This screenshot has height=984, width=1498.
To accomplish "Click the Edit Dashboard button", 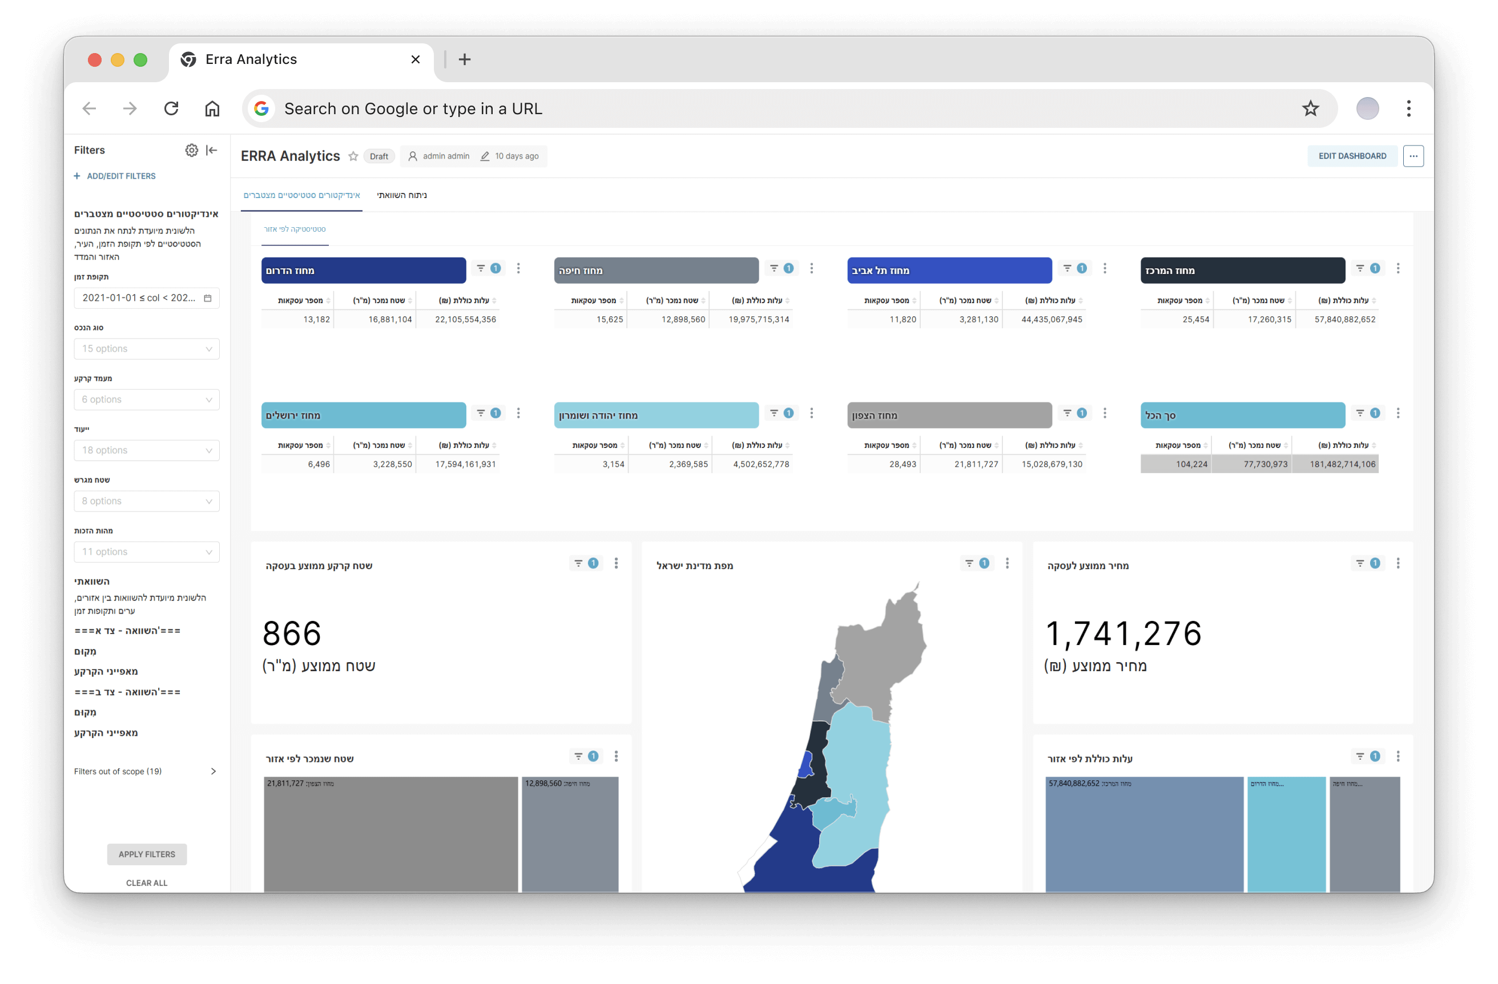I will tap(1352, 156).
